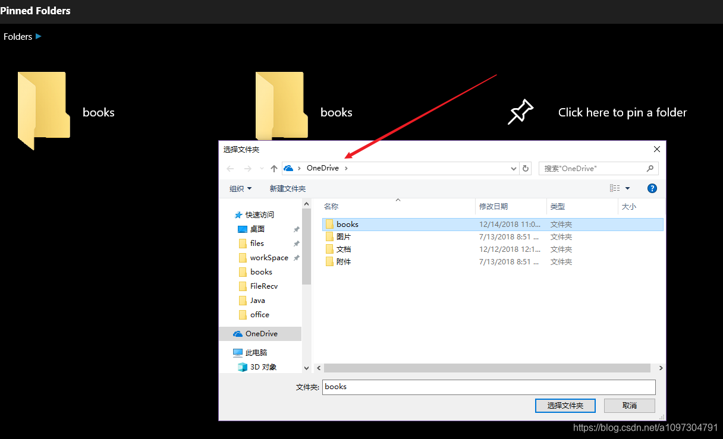This screenshot has height=439, width=723.
Task: Change view layout icon in dialog toolbar
Action: coord(615,188)
